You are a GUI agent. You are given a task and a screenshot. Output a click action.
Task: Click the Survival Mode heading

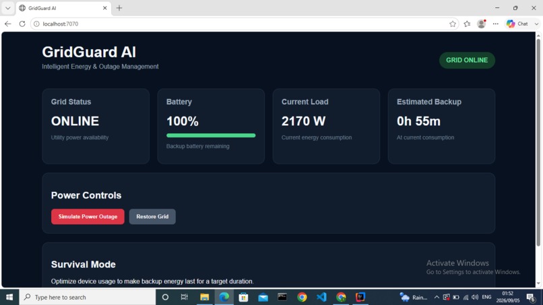pyautogui.click(x=83, y=265)
